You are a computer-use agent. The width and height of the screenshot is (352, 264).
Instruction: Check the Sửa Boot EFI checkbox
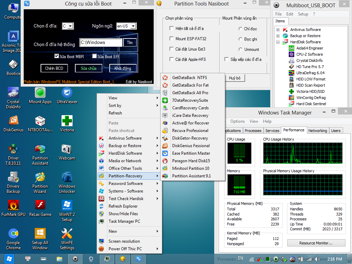pos(95,56)
